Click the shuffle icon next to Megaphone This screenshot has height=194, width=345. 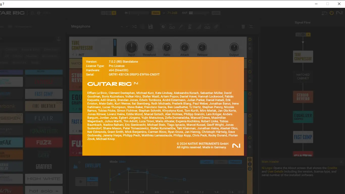pos(134,27)
